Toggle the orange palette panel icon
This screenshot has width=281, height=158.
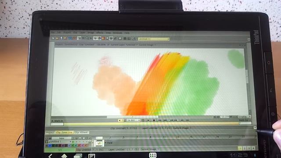104,38
